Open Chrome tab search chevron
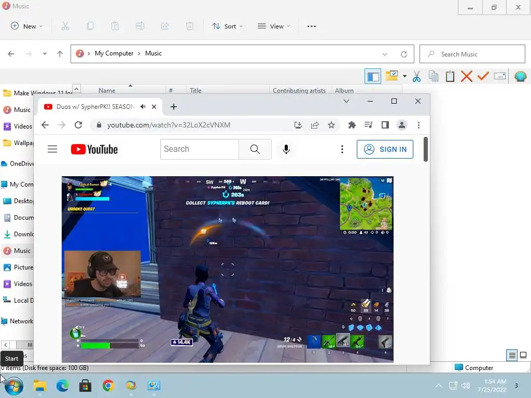Image resolution: width=531 pixels, height=398 pixels. pyautogui.click(x=346, y=101)
